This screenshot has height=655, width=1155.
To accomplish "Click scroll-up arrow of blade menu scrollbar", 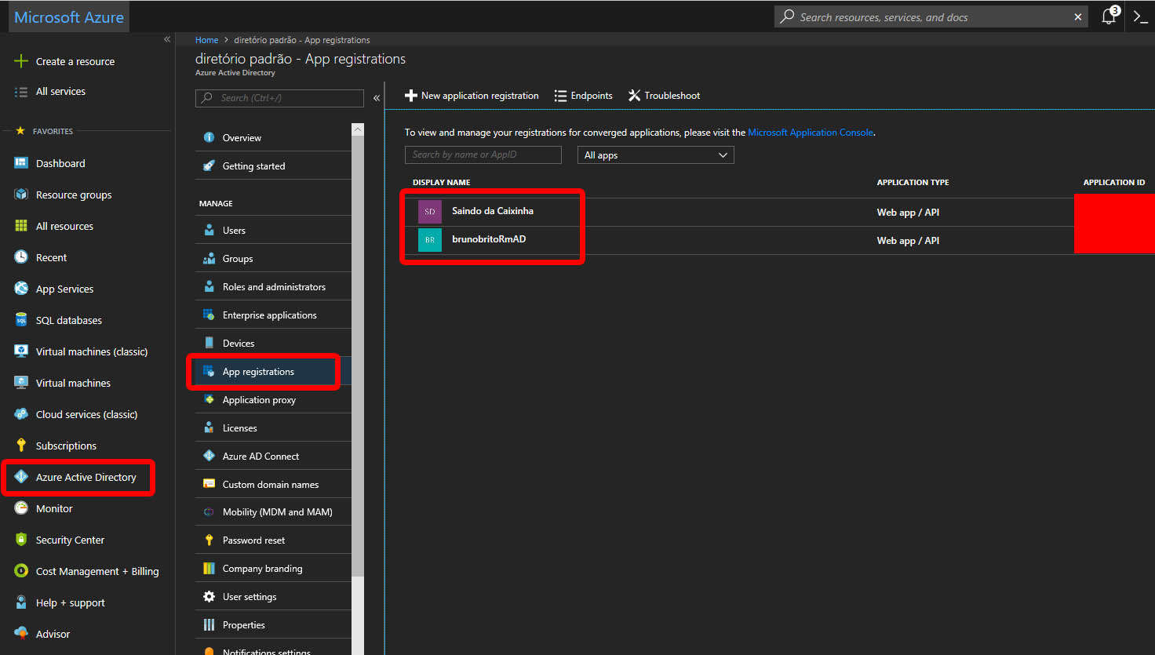I will pos(358,129).
